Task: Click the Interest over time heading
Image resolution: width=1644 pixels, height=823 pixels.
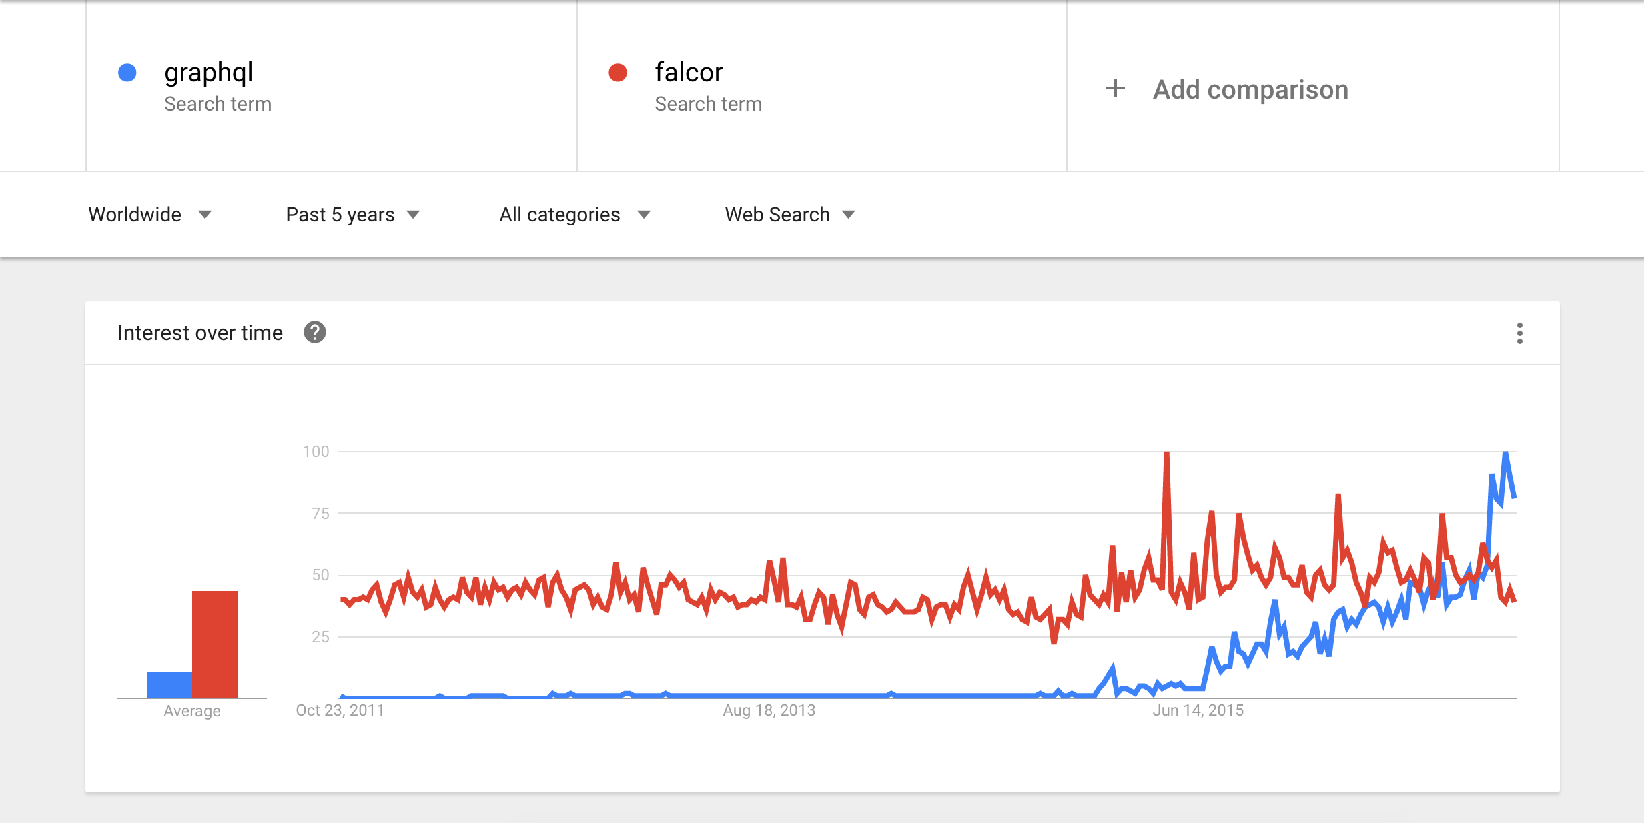Action: [x=200, y=333]
